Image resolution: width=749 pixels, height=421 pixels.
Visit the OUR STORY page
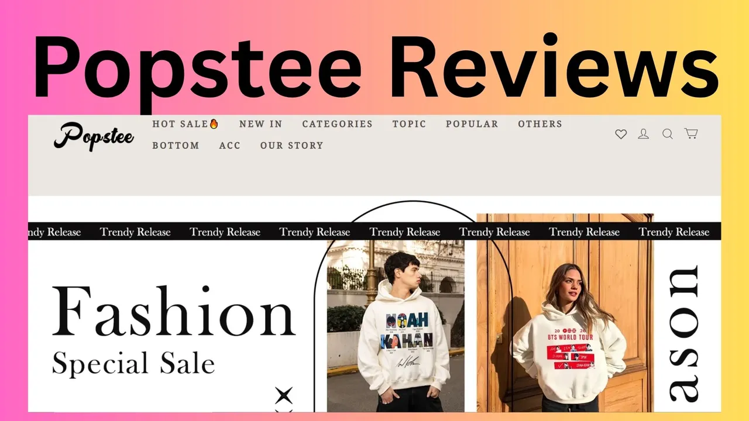pos(291,146)
